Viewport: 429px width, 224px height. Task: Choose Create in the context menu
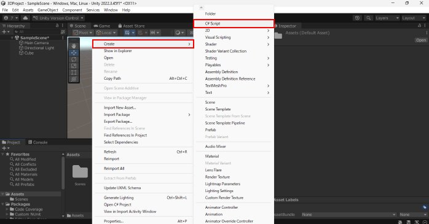(143, 44)
